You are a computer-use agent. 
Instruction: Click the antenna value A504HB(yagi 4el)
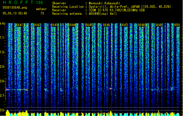pos(103,14)
